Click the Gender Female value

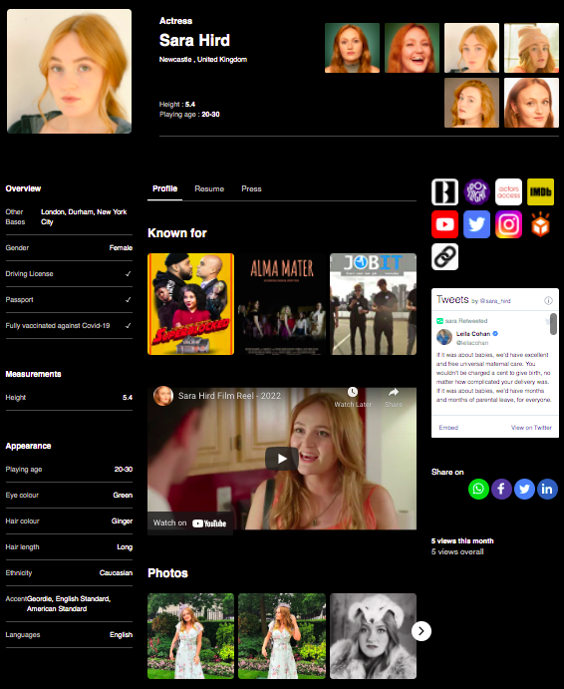tap(121, 248)
